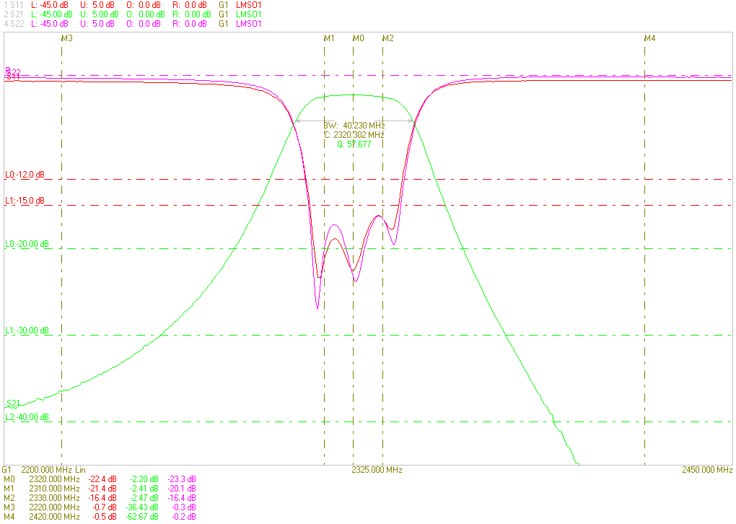
Task: Click the green 'L2:-40.00 dB' limit line label
Action: click(x=27, y=417)
